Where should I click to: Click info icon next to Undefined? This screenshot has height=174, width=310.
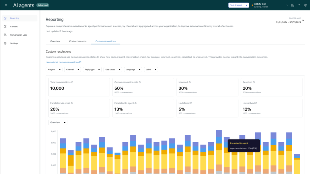coord(191,103)
